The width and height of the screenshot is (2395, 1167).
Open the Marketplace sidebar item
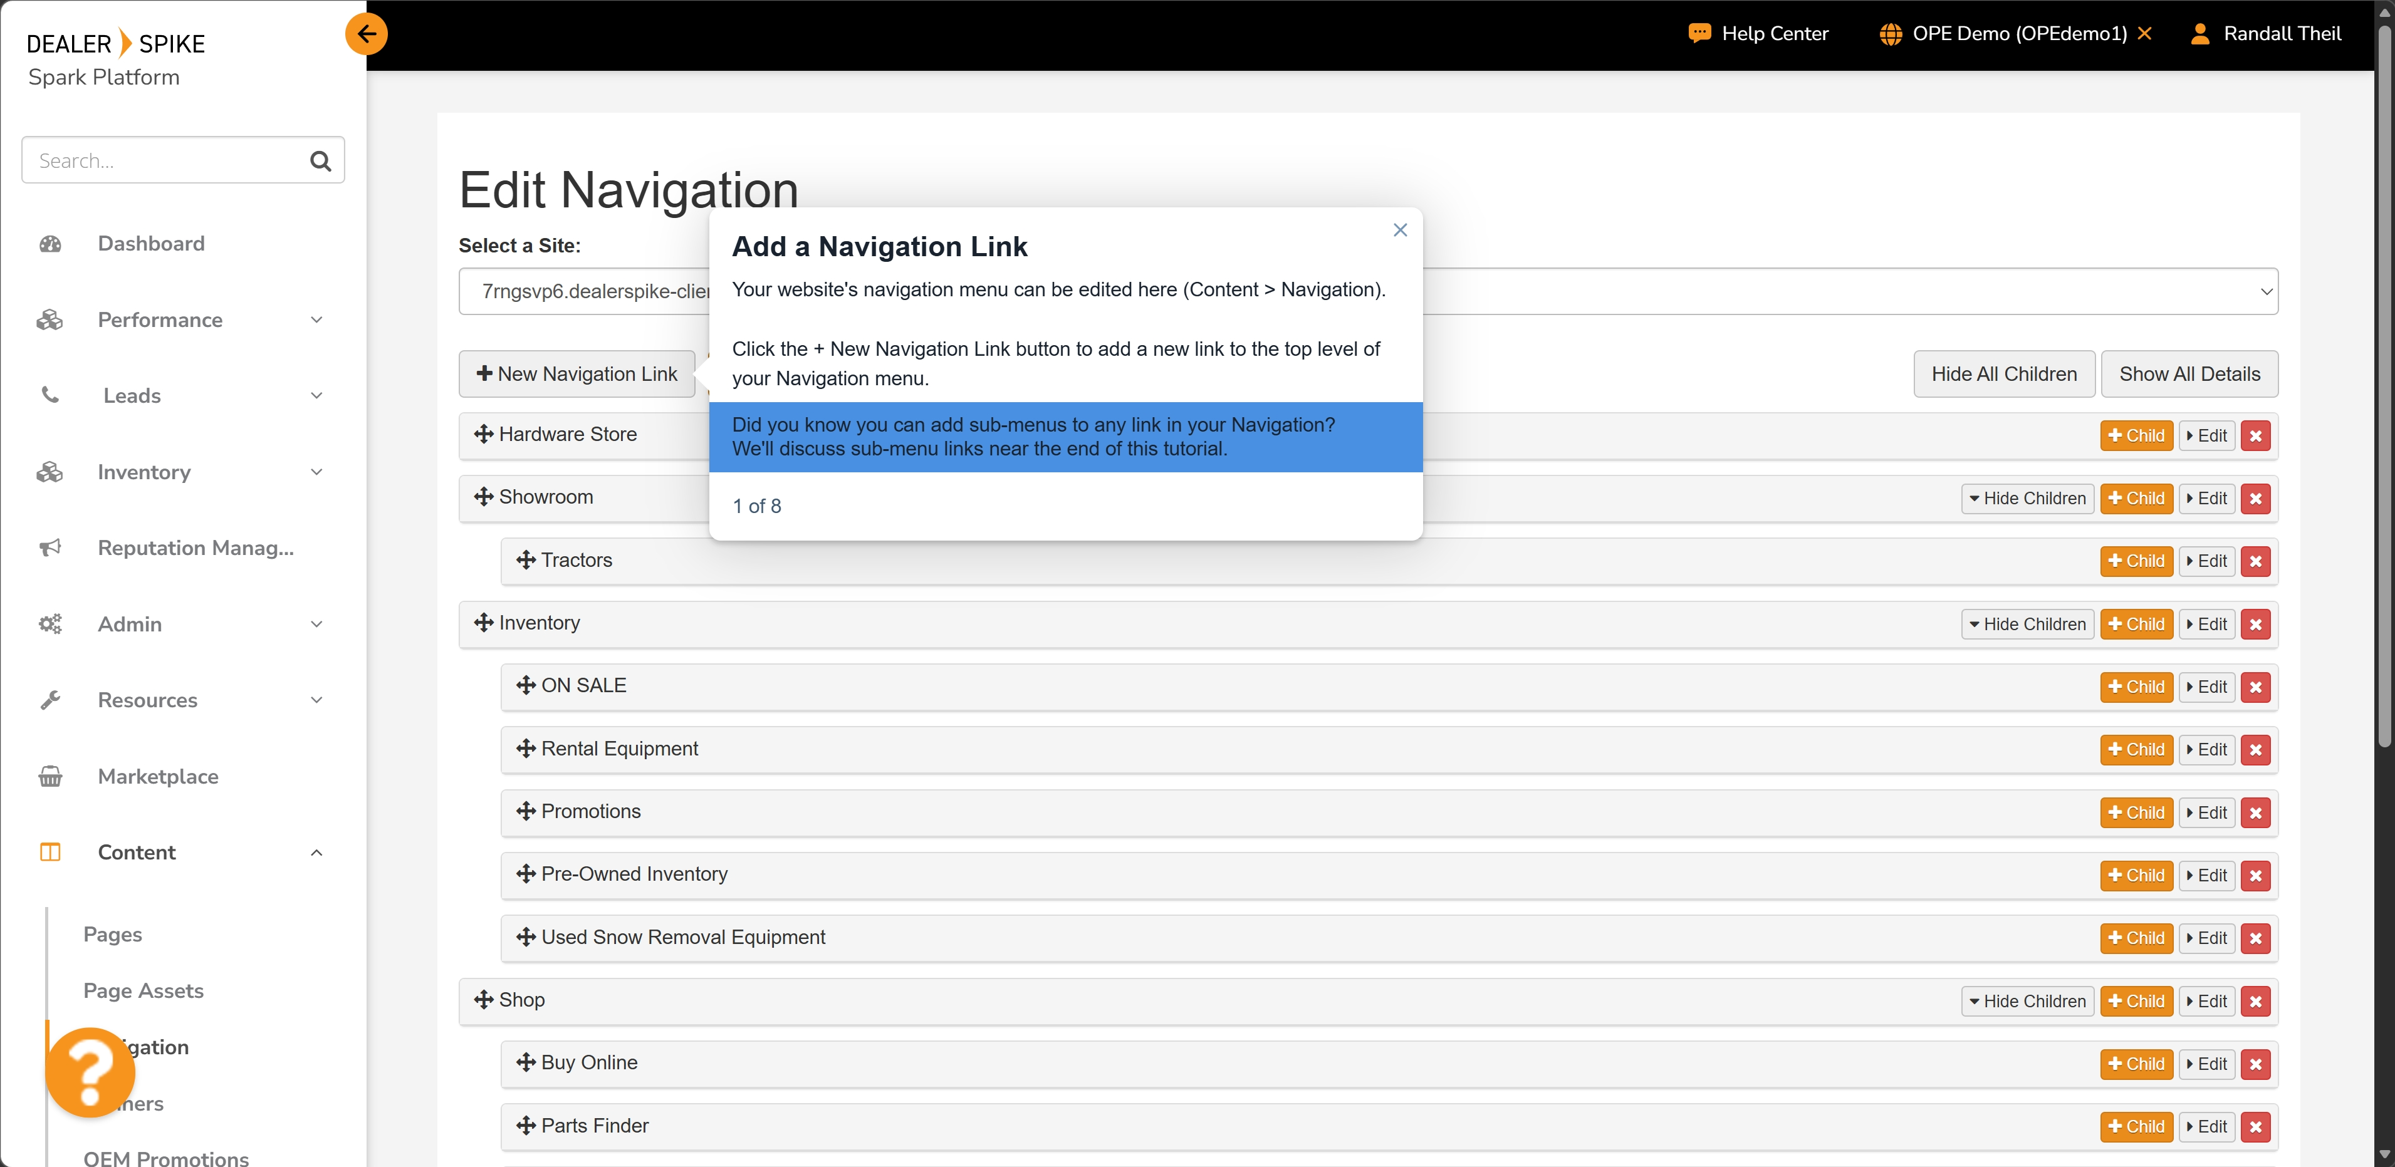[x=158, y=776]
